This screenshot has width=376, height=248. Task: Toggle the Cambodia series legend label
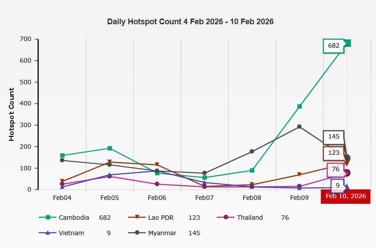tap(74, 218)
